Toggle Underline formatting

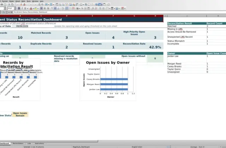[25, 8]
